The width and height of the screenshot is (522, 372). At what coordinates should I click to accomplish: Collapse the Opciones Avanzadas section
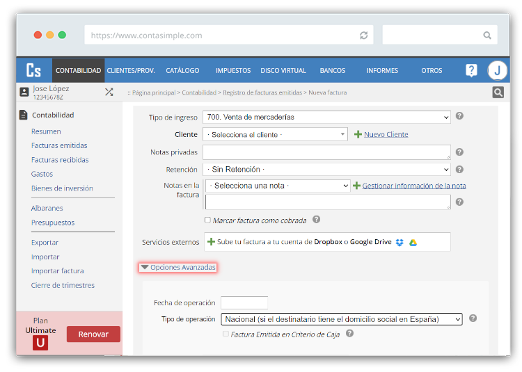[x=177, y=267]
